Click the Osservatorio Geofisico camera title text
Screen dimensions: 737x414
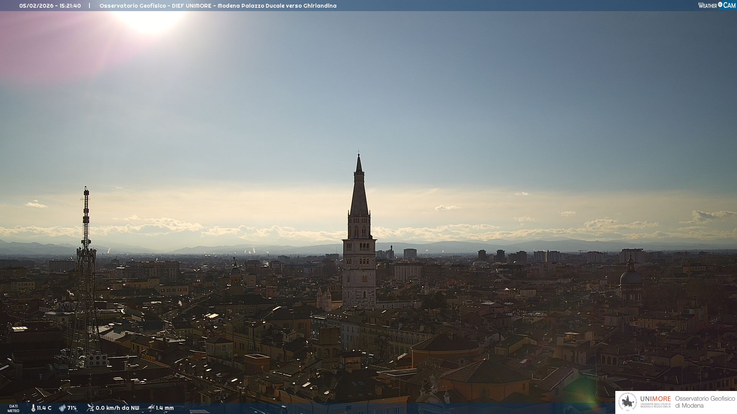click(218, 6)
